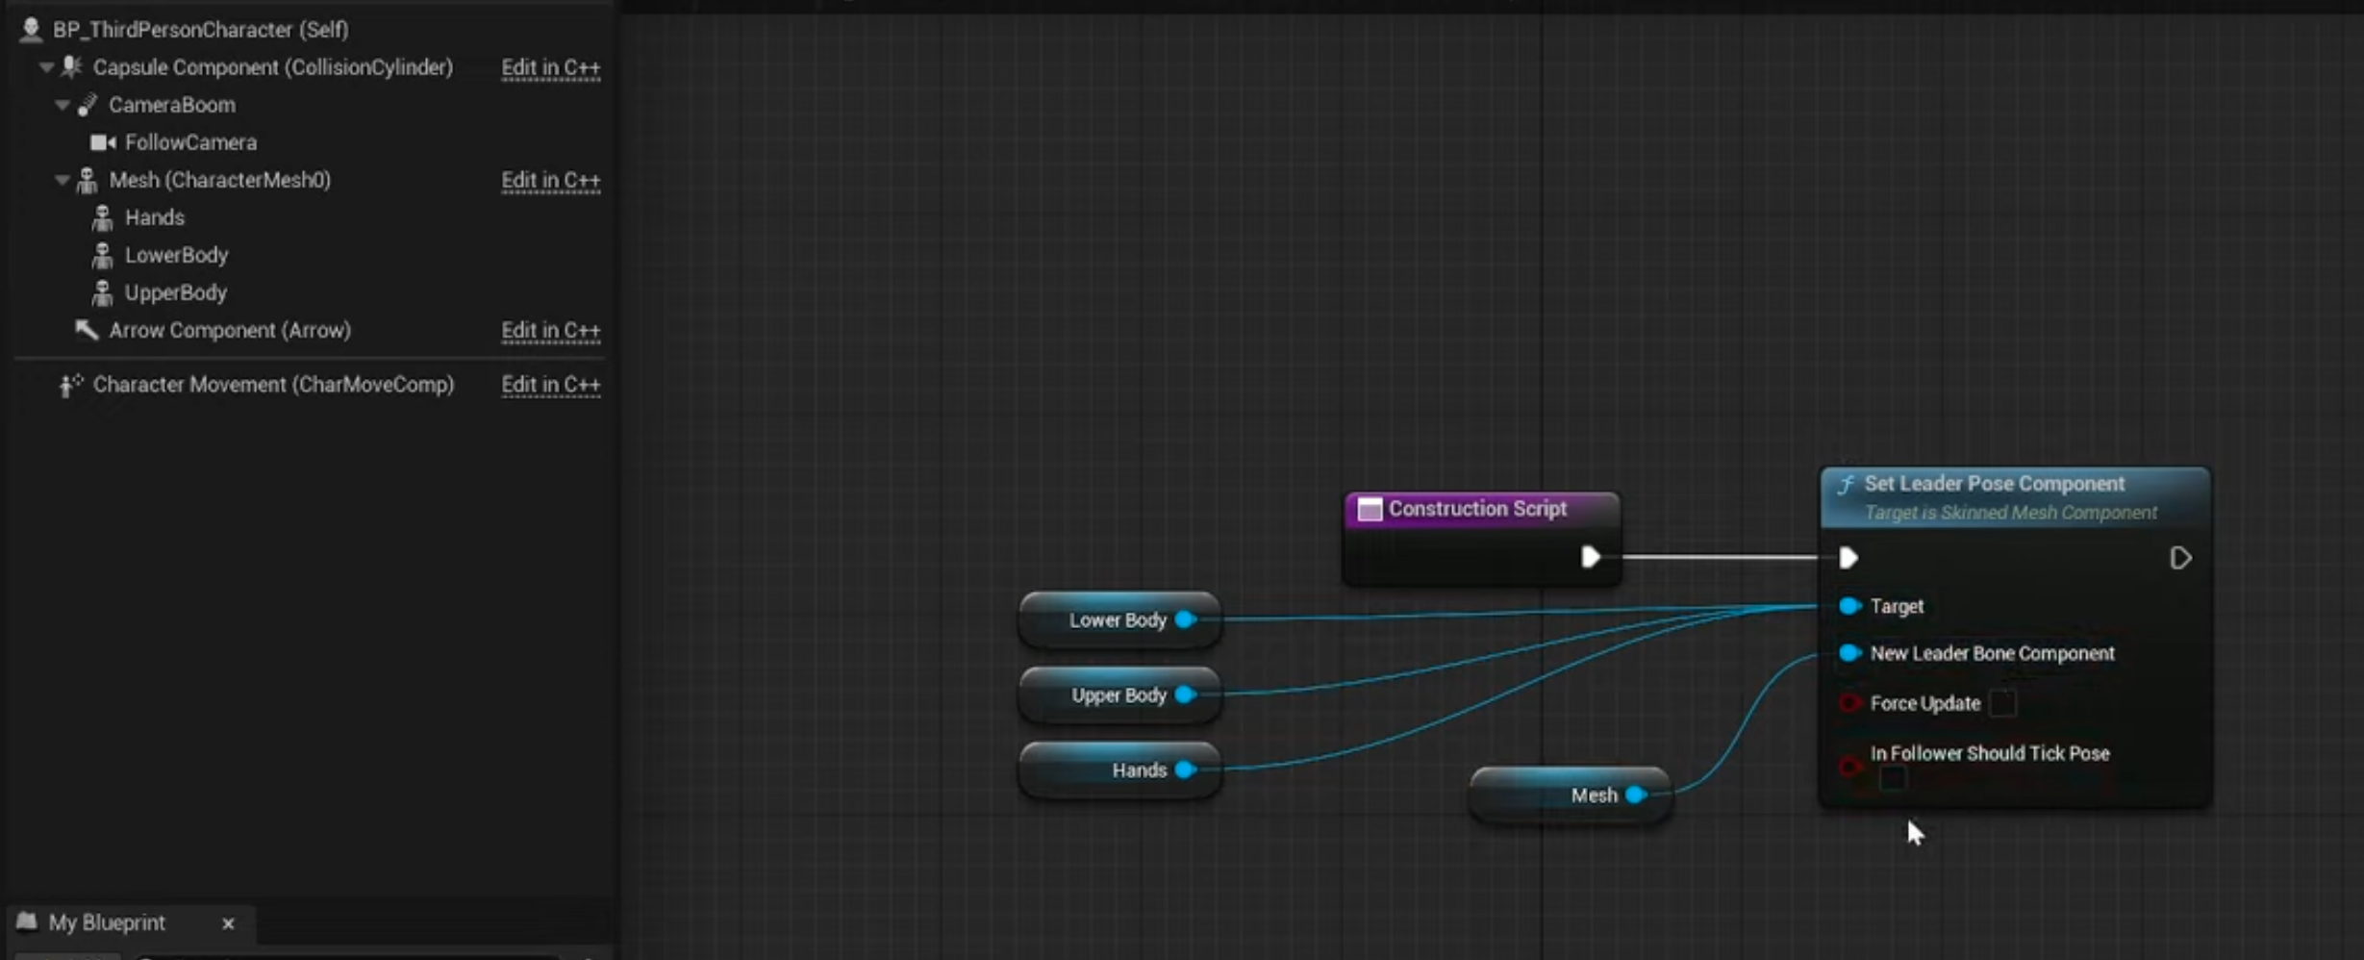The width and height of the screenshot is (2364, 960).
Task: Click In Follower Should Tick Pose pin
Action: pyautogui.click(x=1849, y=766)
